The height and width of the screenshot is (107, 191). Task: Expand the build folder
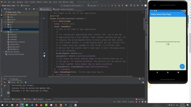[x=6, y=22]
